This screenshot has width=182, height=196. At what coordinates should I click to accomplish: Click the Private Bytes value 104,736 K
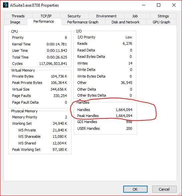[59, 76]
